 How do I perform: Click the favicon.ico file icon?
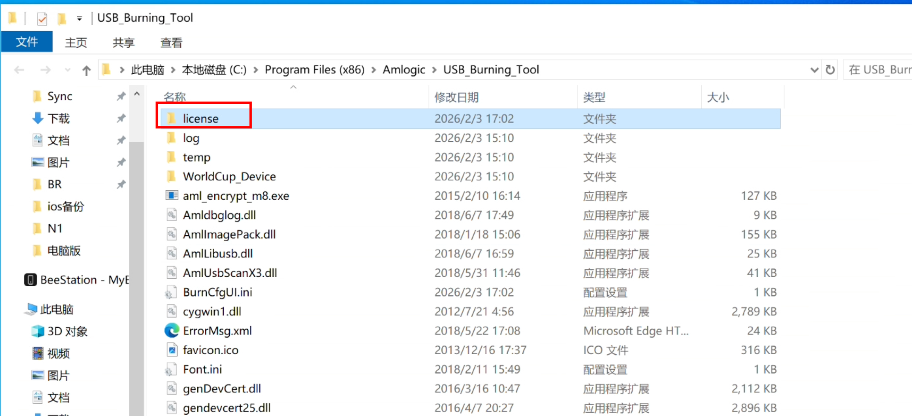click(x=172, y=350)
